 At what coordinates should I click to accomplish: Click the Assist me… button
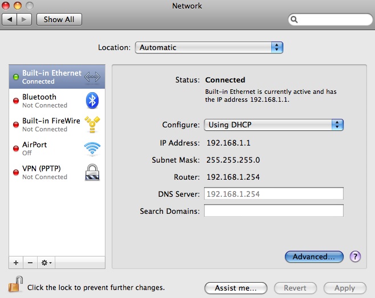pos(235,288)
